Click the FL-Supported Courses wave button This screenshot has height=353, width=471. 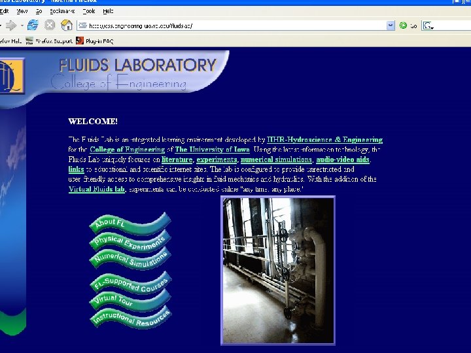pyautogui.click(x=130, y=283)
